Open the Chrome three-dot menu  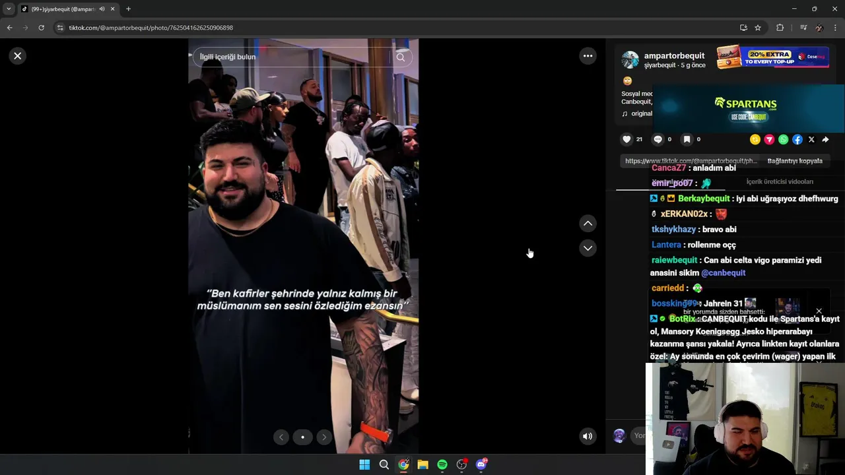click(835, 28)
